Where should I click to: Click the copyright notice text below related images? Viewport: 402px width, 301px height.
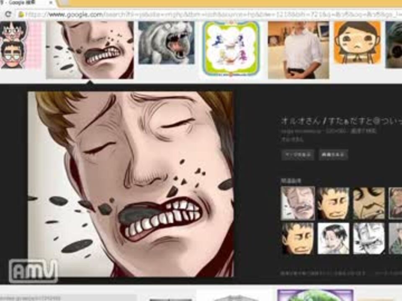(323, 273)
